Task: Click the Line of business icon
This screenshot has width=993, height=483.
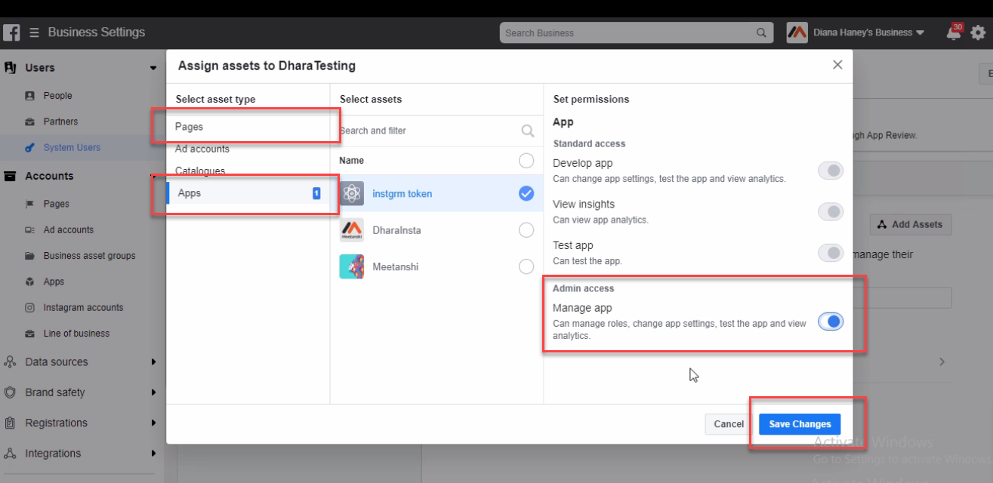Action: click(30, 334)
